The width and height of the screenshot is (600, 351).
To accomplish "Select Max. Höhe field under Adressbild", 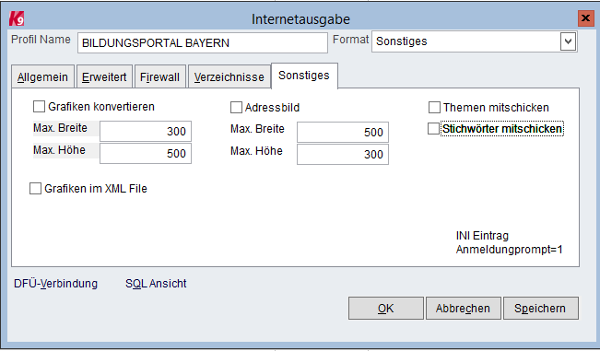I will 343,155.
